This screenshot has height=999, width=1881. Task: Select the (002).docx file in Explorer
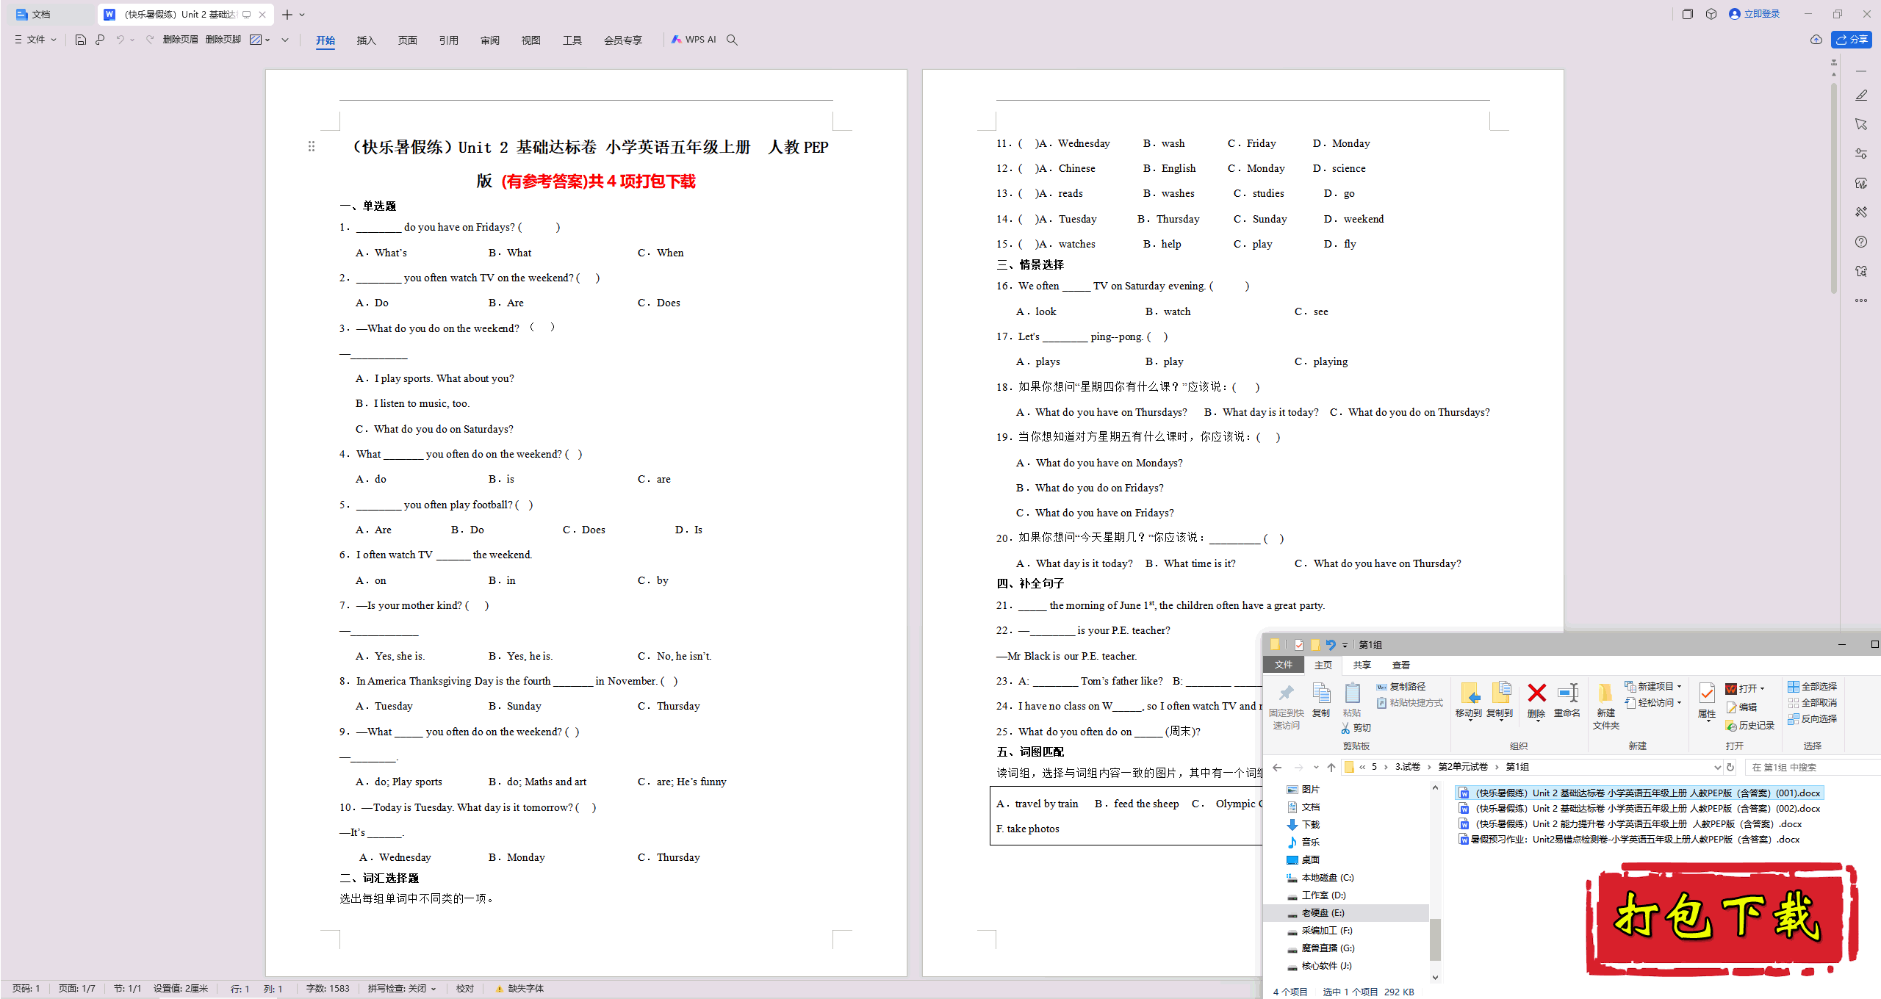(1639, 808)
